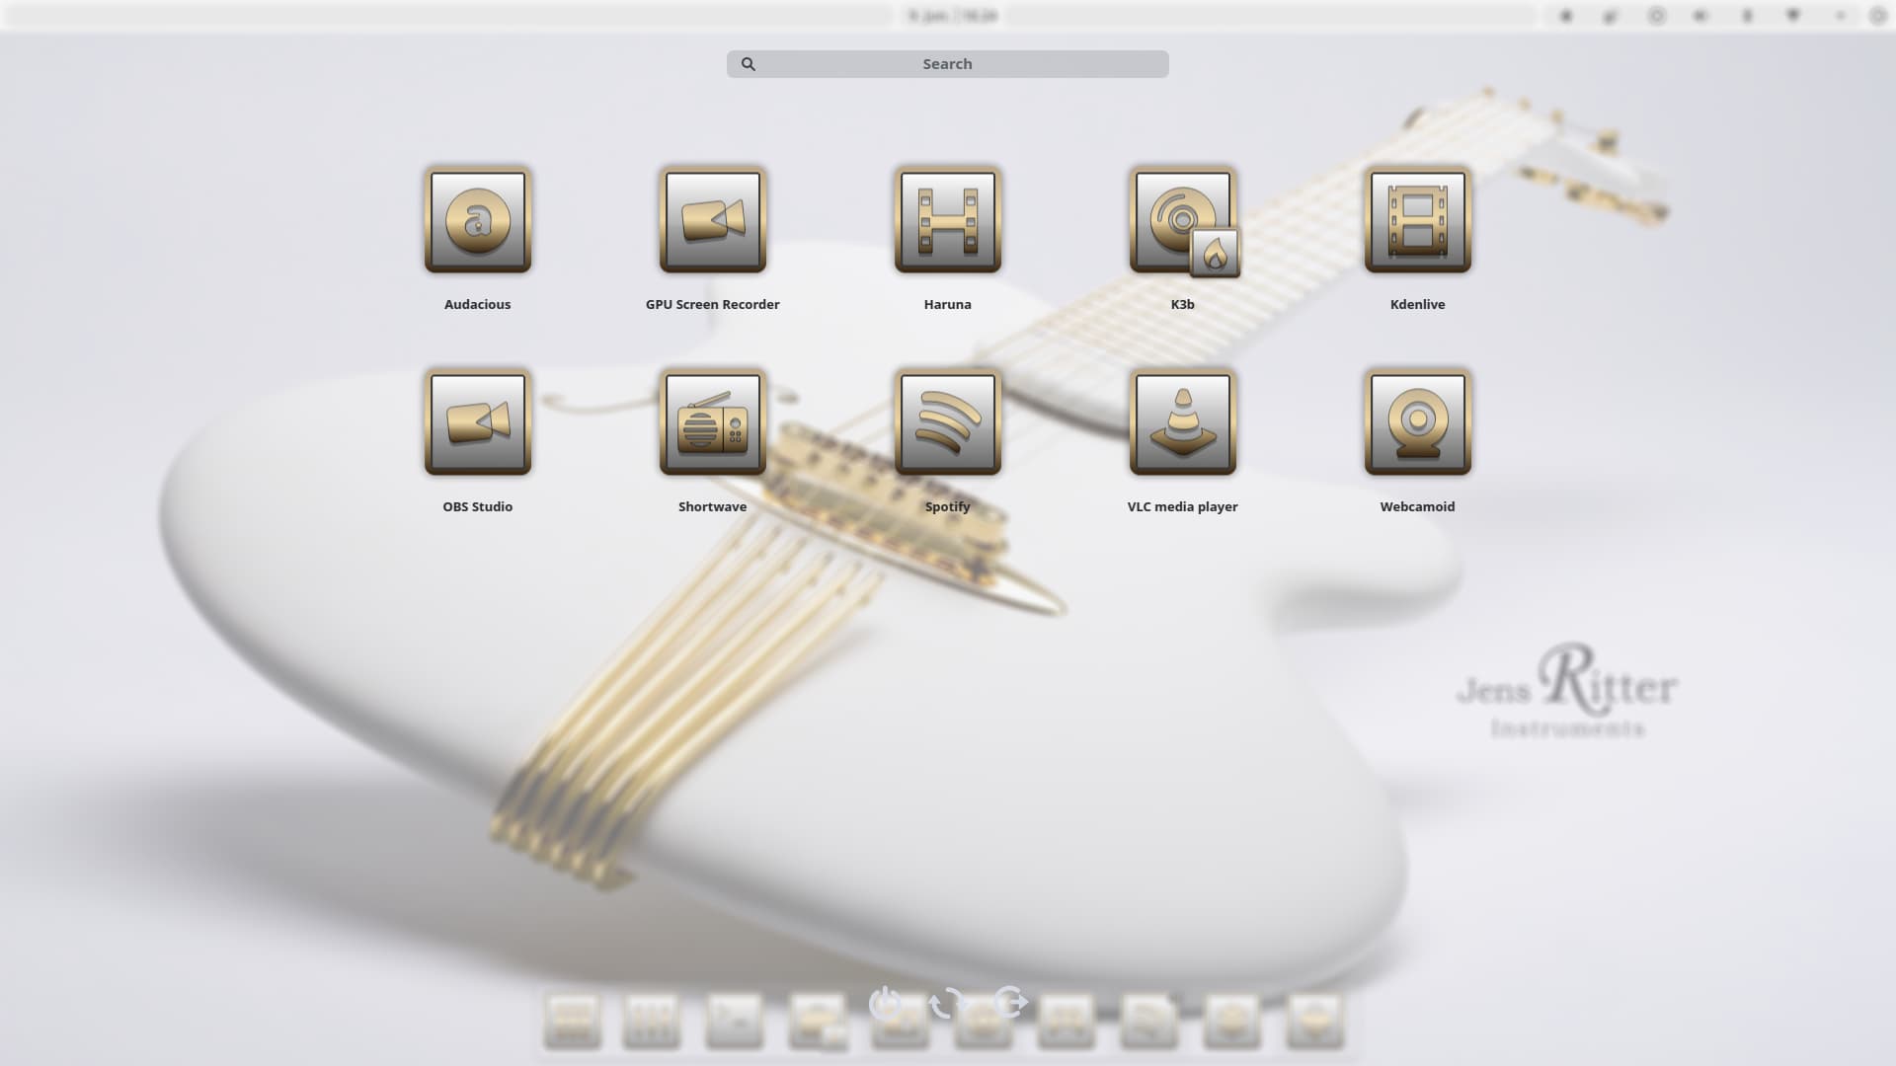
Task: Launch the Shortwave radio app
Action: (713, 422)
